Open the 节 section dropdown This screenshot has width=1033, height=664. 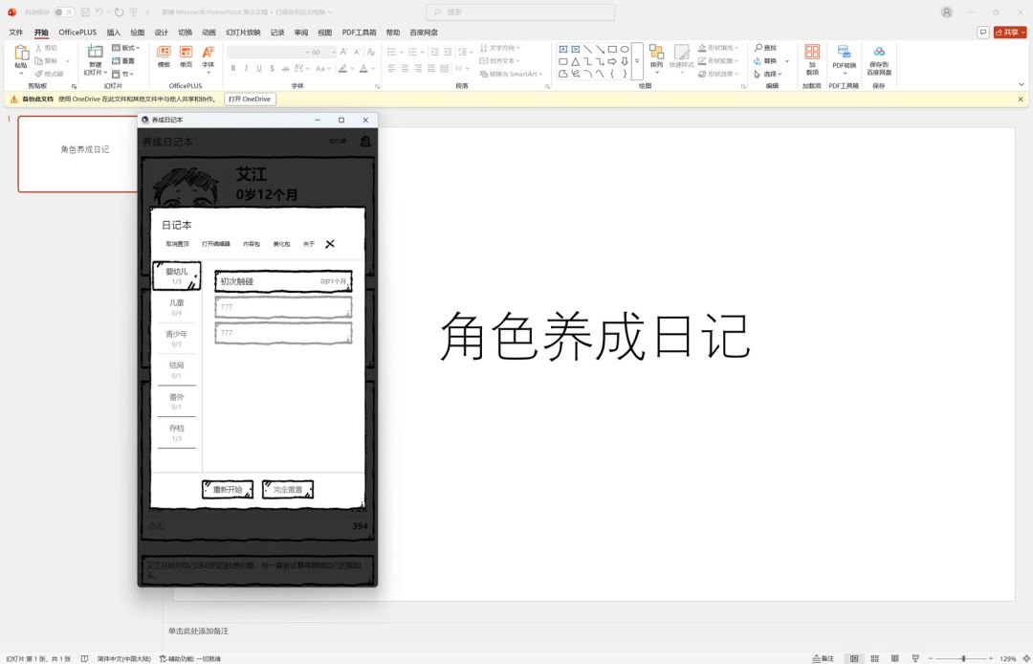pyautogui.click(x=122, y=74)
